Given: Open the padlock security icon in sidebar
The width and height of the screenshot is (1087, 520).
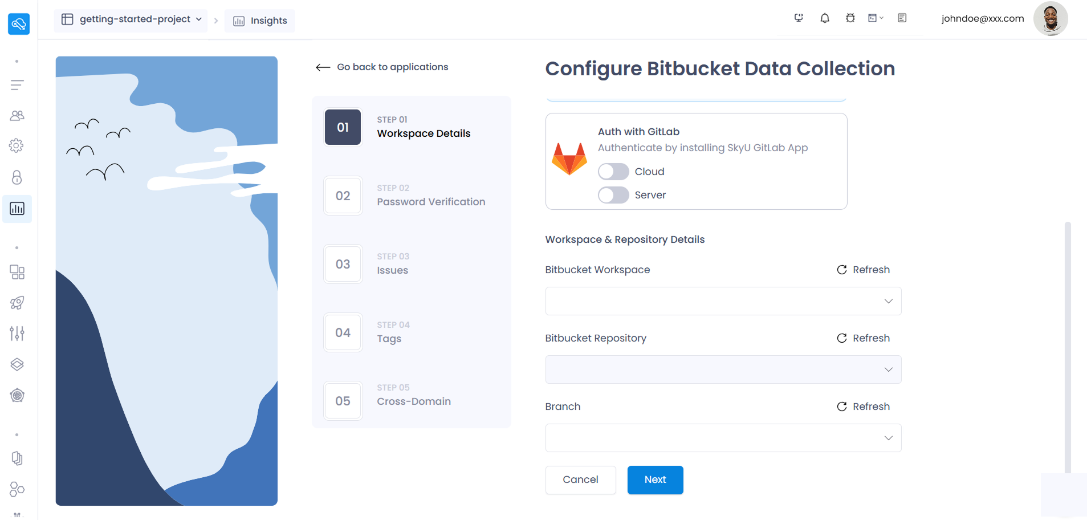Looking at the screenshot, I should pyautogui.click(x=17, y=177).
